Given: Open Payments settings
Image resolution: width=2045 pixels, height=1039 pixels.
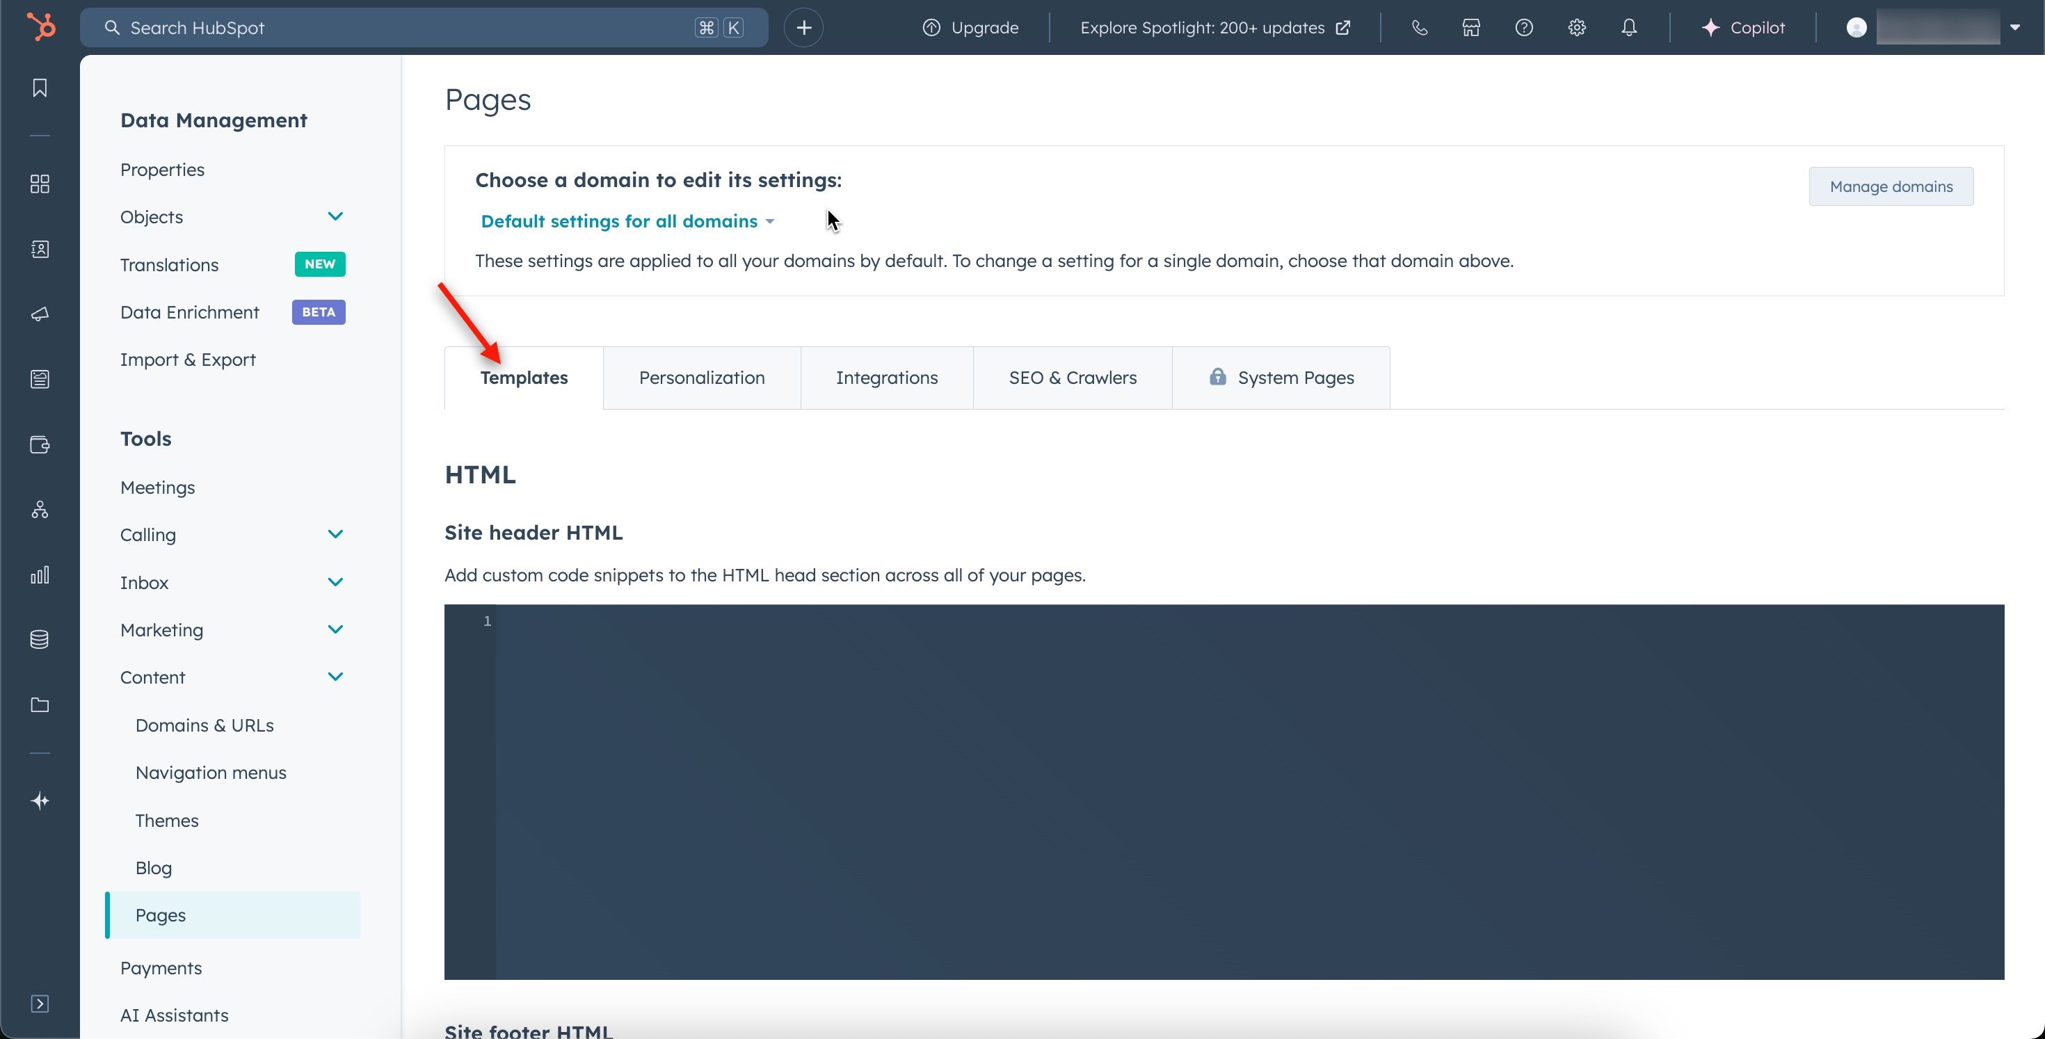Looking at the screenshot, I should [x=161, y=968].
